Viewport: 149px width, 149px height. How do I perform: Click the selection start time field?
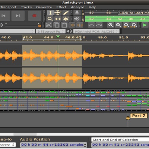(x=120, y=145)
